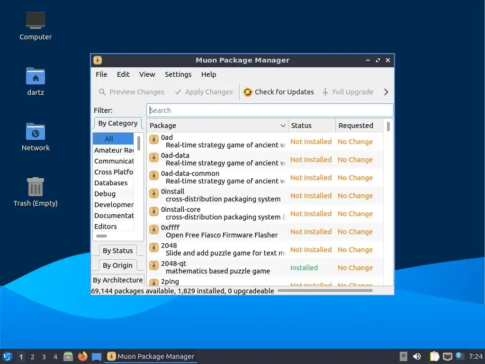Launch Firefox from the taskbar
This screenshot has width=485, height=364.
82,356
